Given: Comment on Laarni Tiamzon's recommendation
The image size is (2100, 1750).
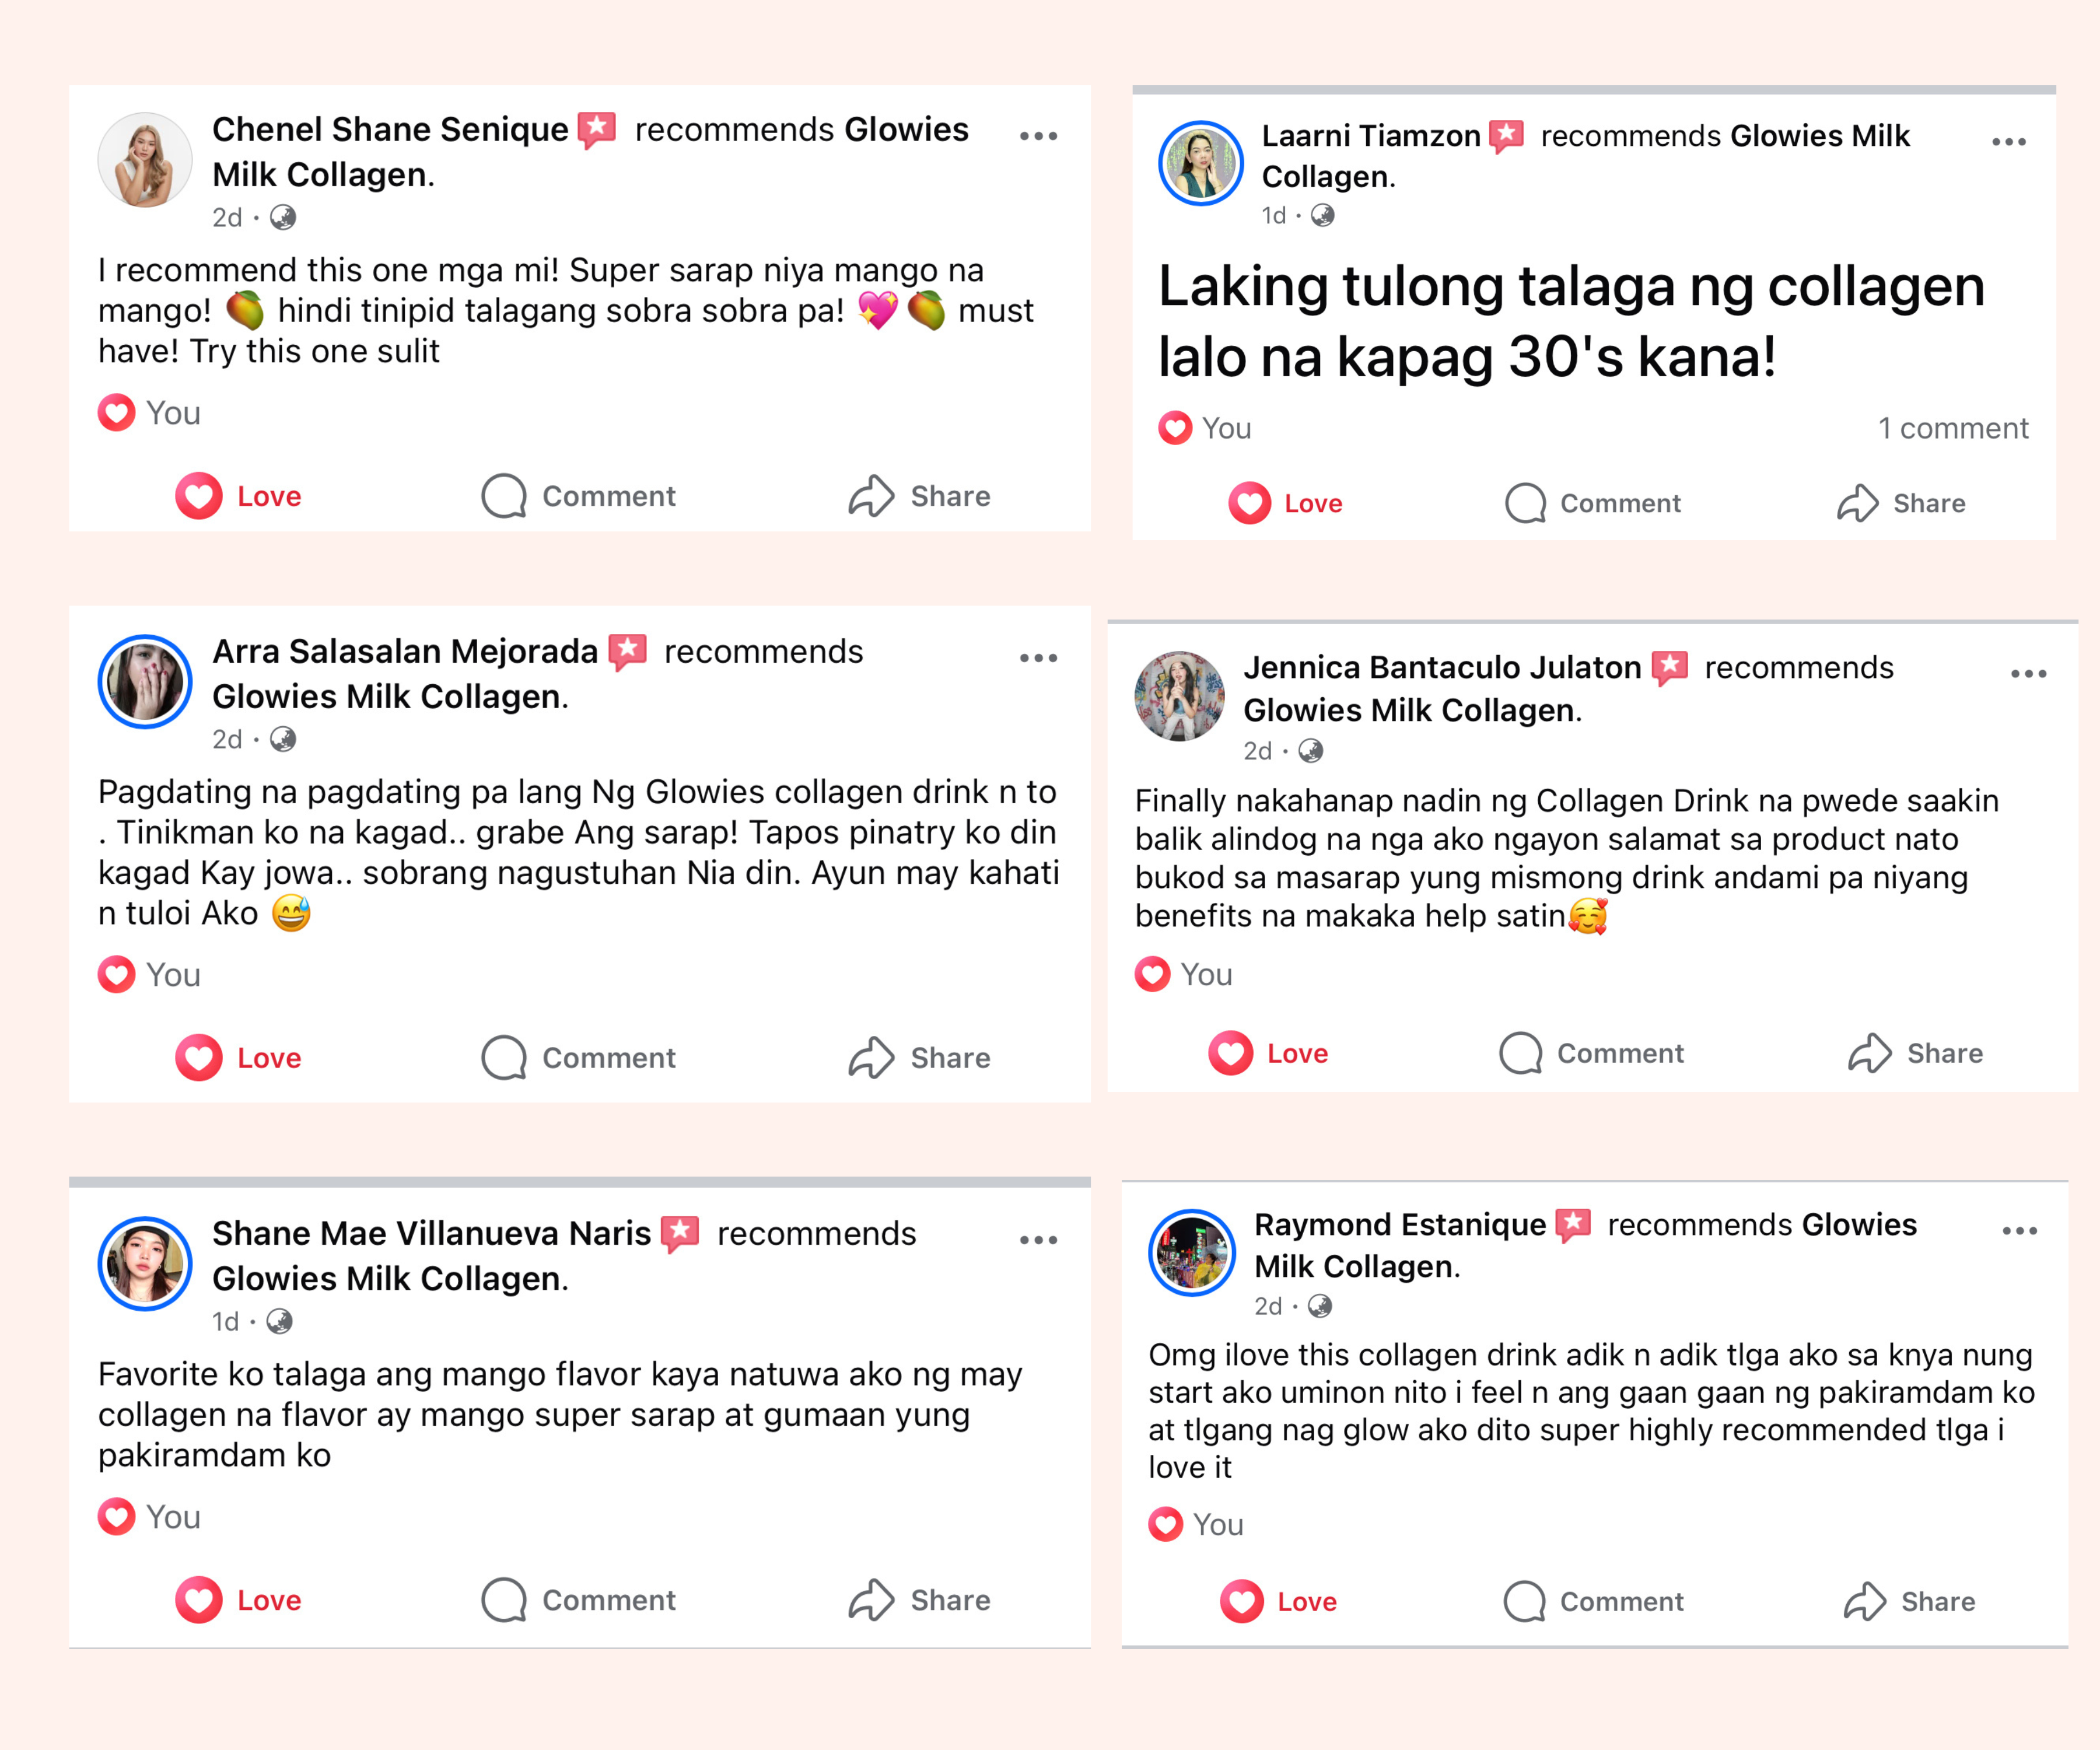Looking at the screenshot, I should click(1593, 503).
